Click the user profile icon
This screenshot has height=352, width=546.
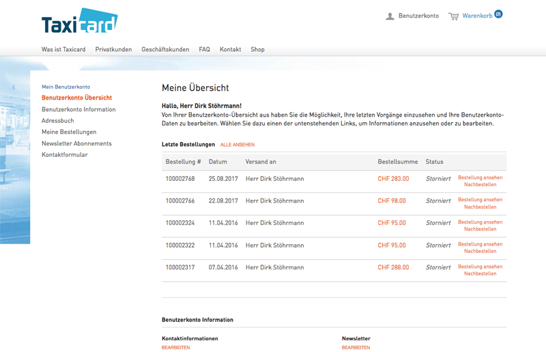(390, 16)
